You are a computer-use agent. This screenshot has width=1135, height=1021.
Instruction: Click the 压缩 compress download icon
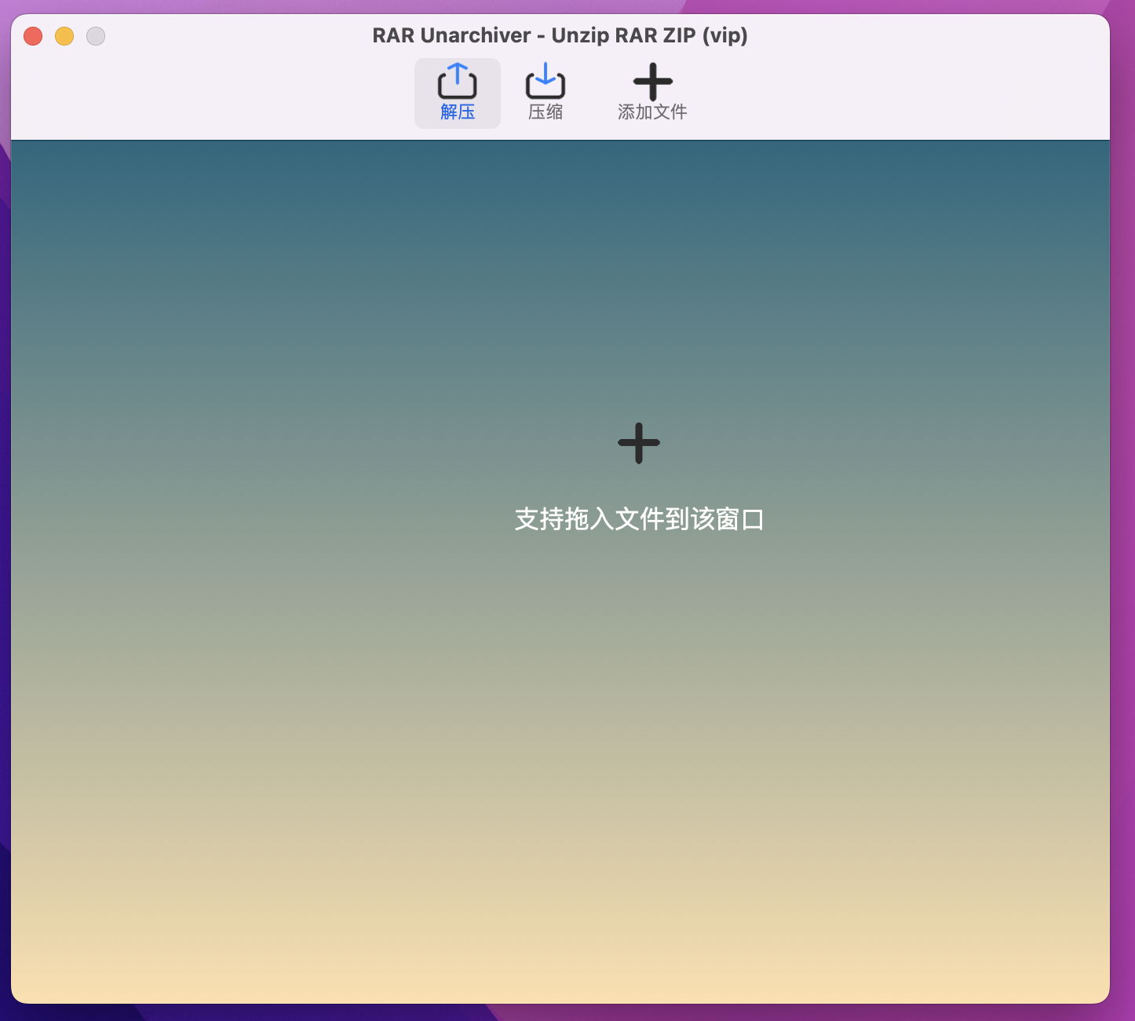(545, 81)
